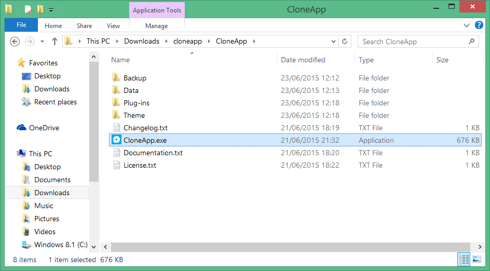Click the Forward navigation arrow
Image resolution: width=490 pixels, height=271 pixels.
click(30, 41)
